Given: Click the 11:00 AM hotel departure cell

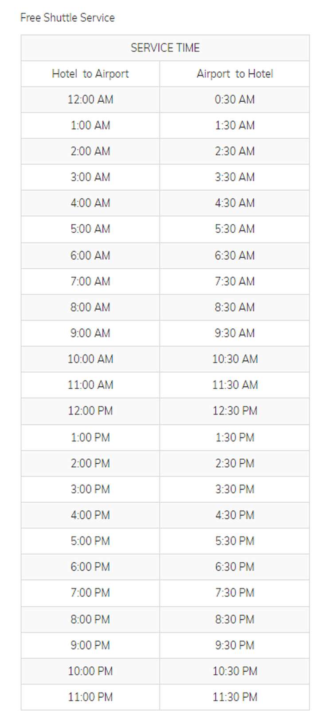Looking at the screenshot, I should 90,385.
